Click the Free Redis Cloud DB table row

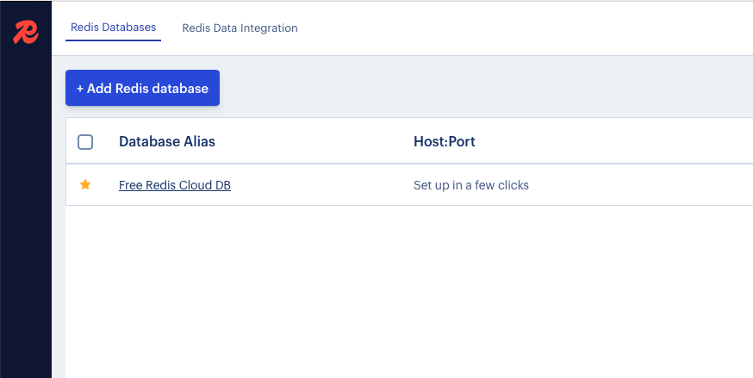coord(409,184)
